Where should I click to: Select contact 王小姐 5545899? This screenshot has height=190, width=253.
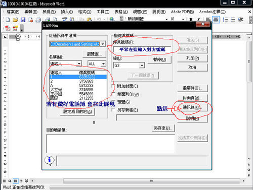pyautogui.click(x=78, y=94)
